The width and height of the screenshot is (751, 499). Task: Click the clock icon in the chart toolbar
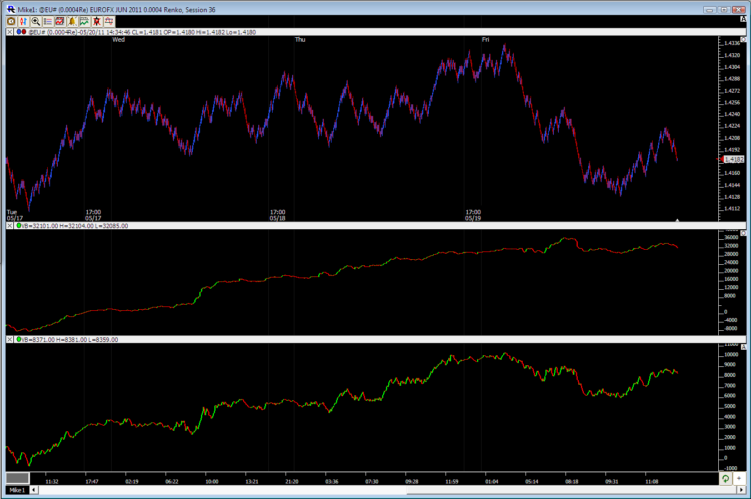coord(11,22)
